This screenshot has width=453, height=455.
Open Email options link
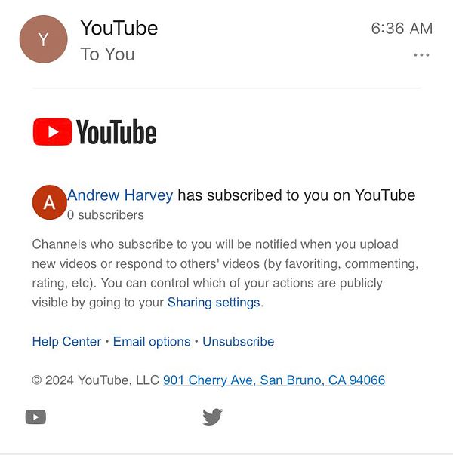click(152, 341)
